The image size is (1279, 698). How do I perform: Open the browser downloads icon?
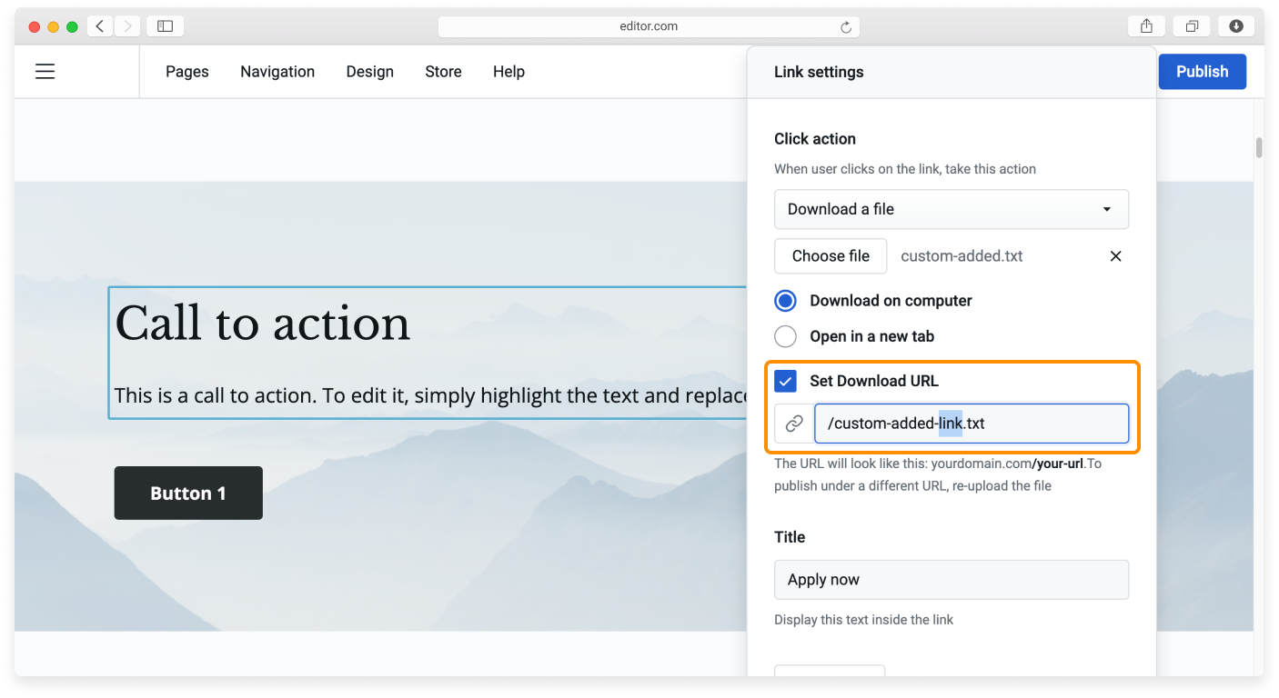coord(1236,26)
